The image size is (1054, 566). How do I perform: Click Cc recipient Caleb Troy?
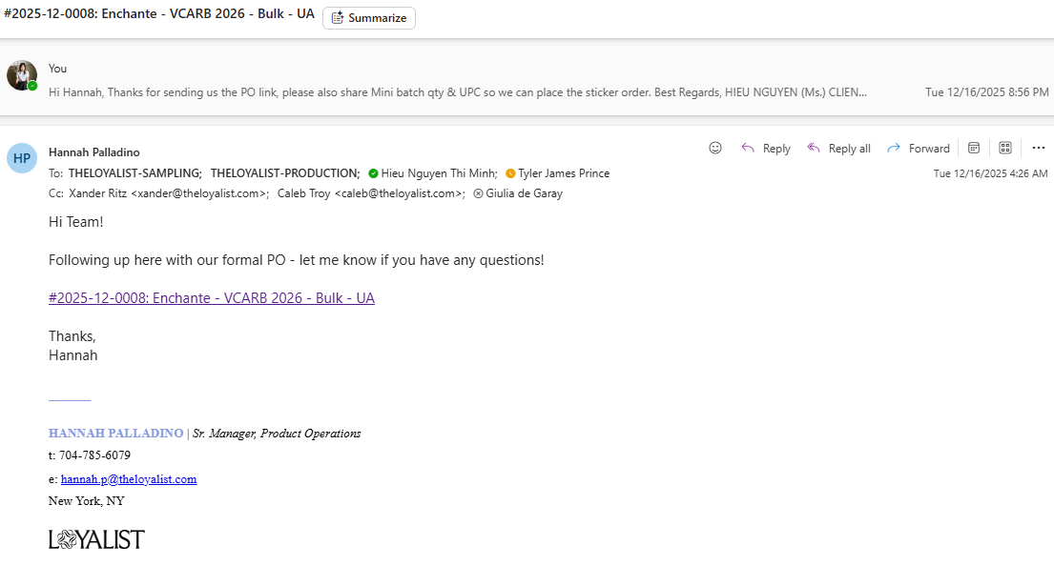[x=371, y=193]
